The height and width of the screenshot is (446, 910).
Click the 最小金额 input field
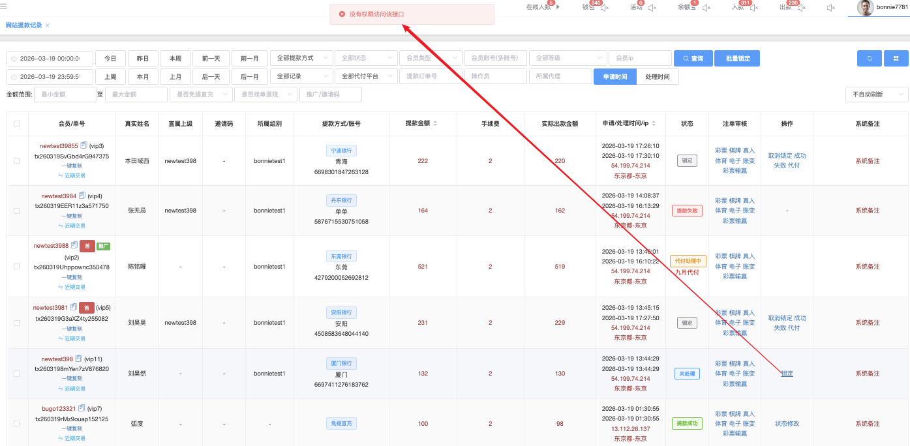(65, 95)
